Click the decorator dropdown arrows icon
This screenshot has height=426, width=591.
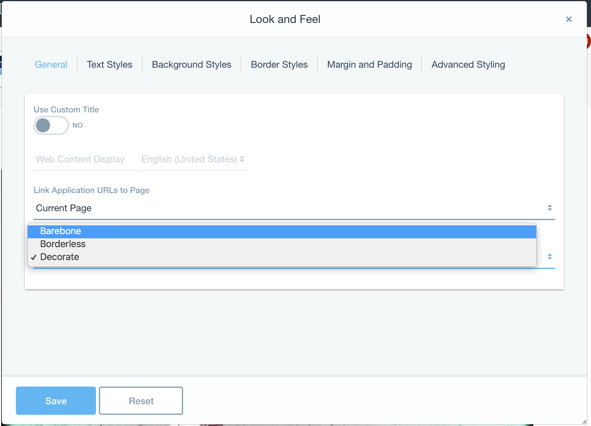pyautogui.click(x=550, y=257)
